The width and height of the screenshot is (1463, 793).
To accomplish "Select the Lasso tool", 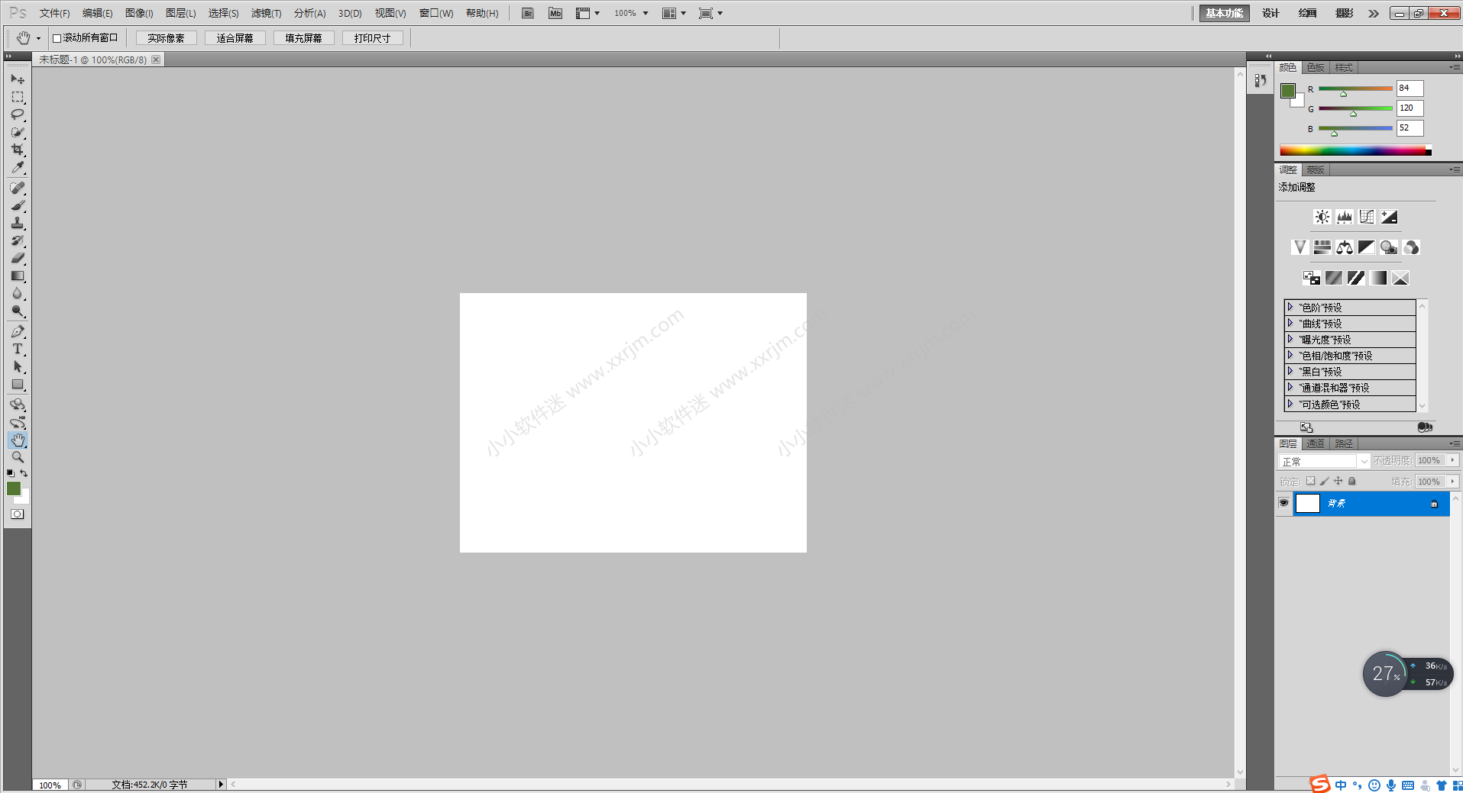I will coord(18,114).
